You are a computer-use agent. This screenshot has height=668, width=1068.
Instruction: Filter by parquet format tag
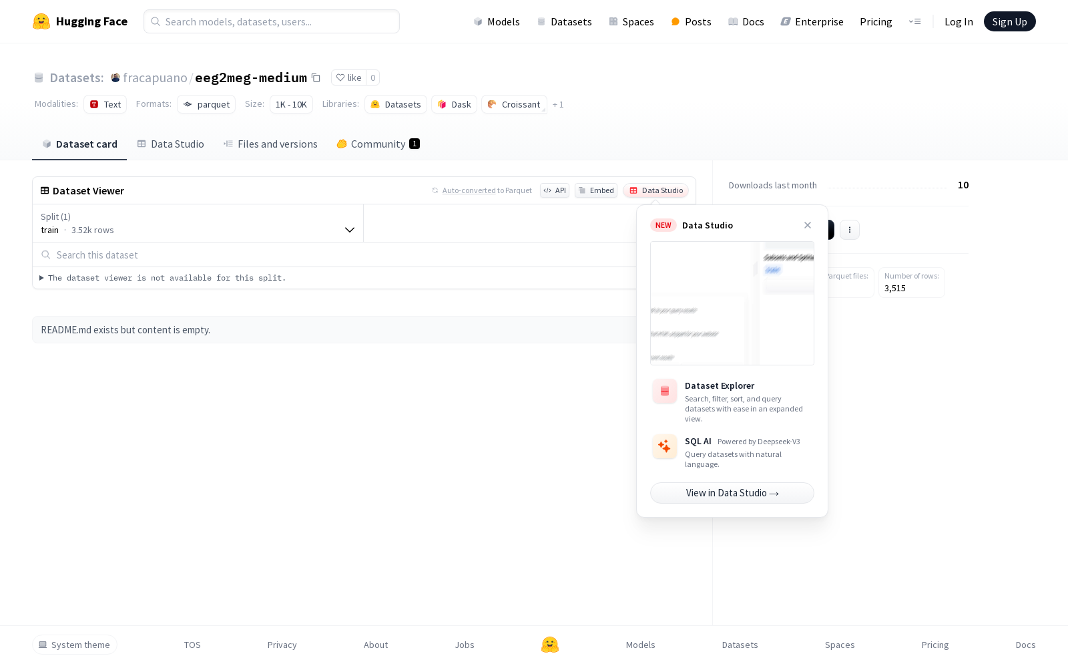tap(206, 104)
